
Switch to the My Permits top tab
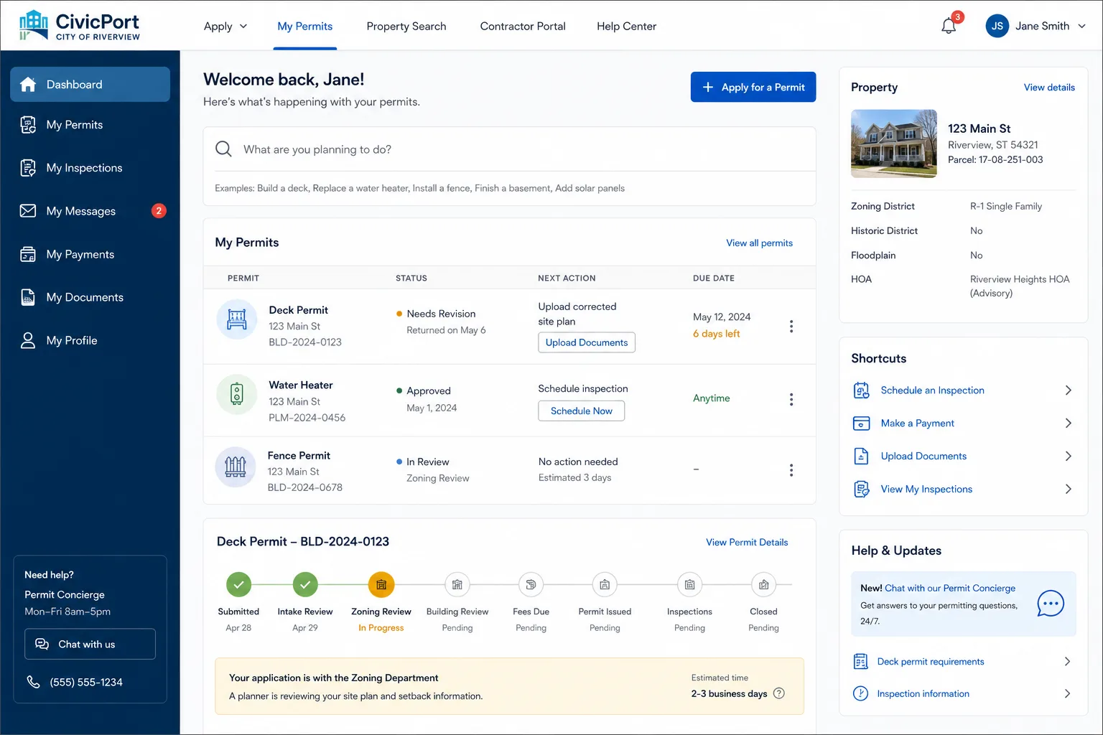tap(305, 26)
